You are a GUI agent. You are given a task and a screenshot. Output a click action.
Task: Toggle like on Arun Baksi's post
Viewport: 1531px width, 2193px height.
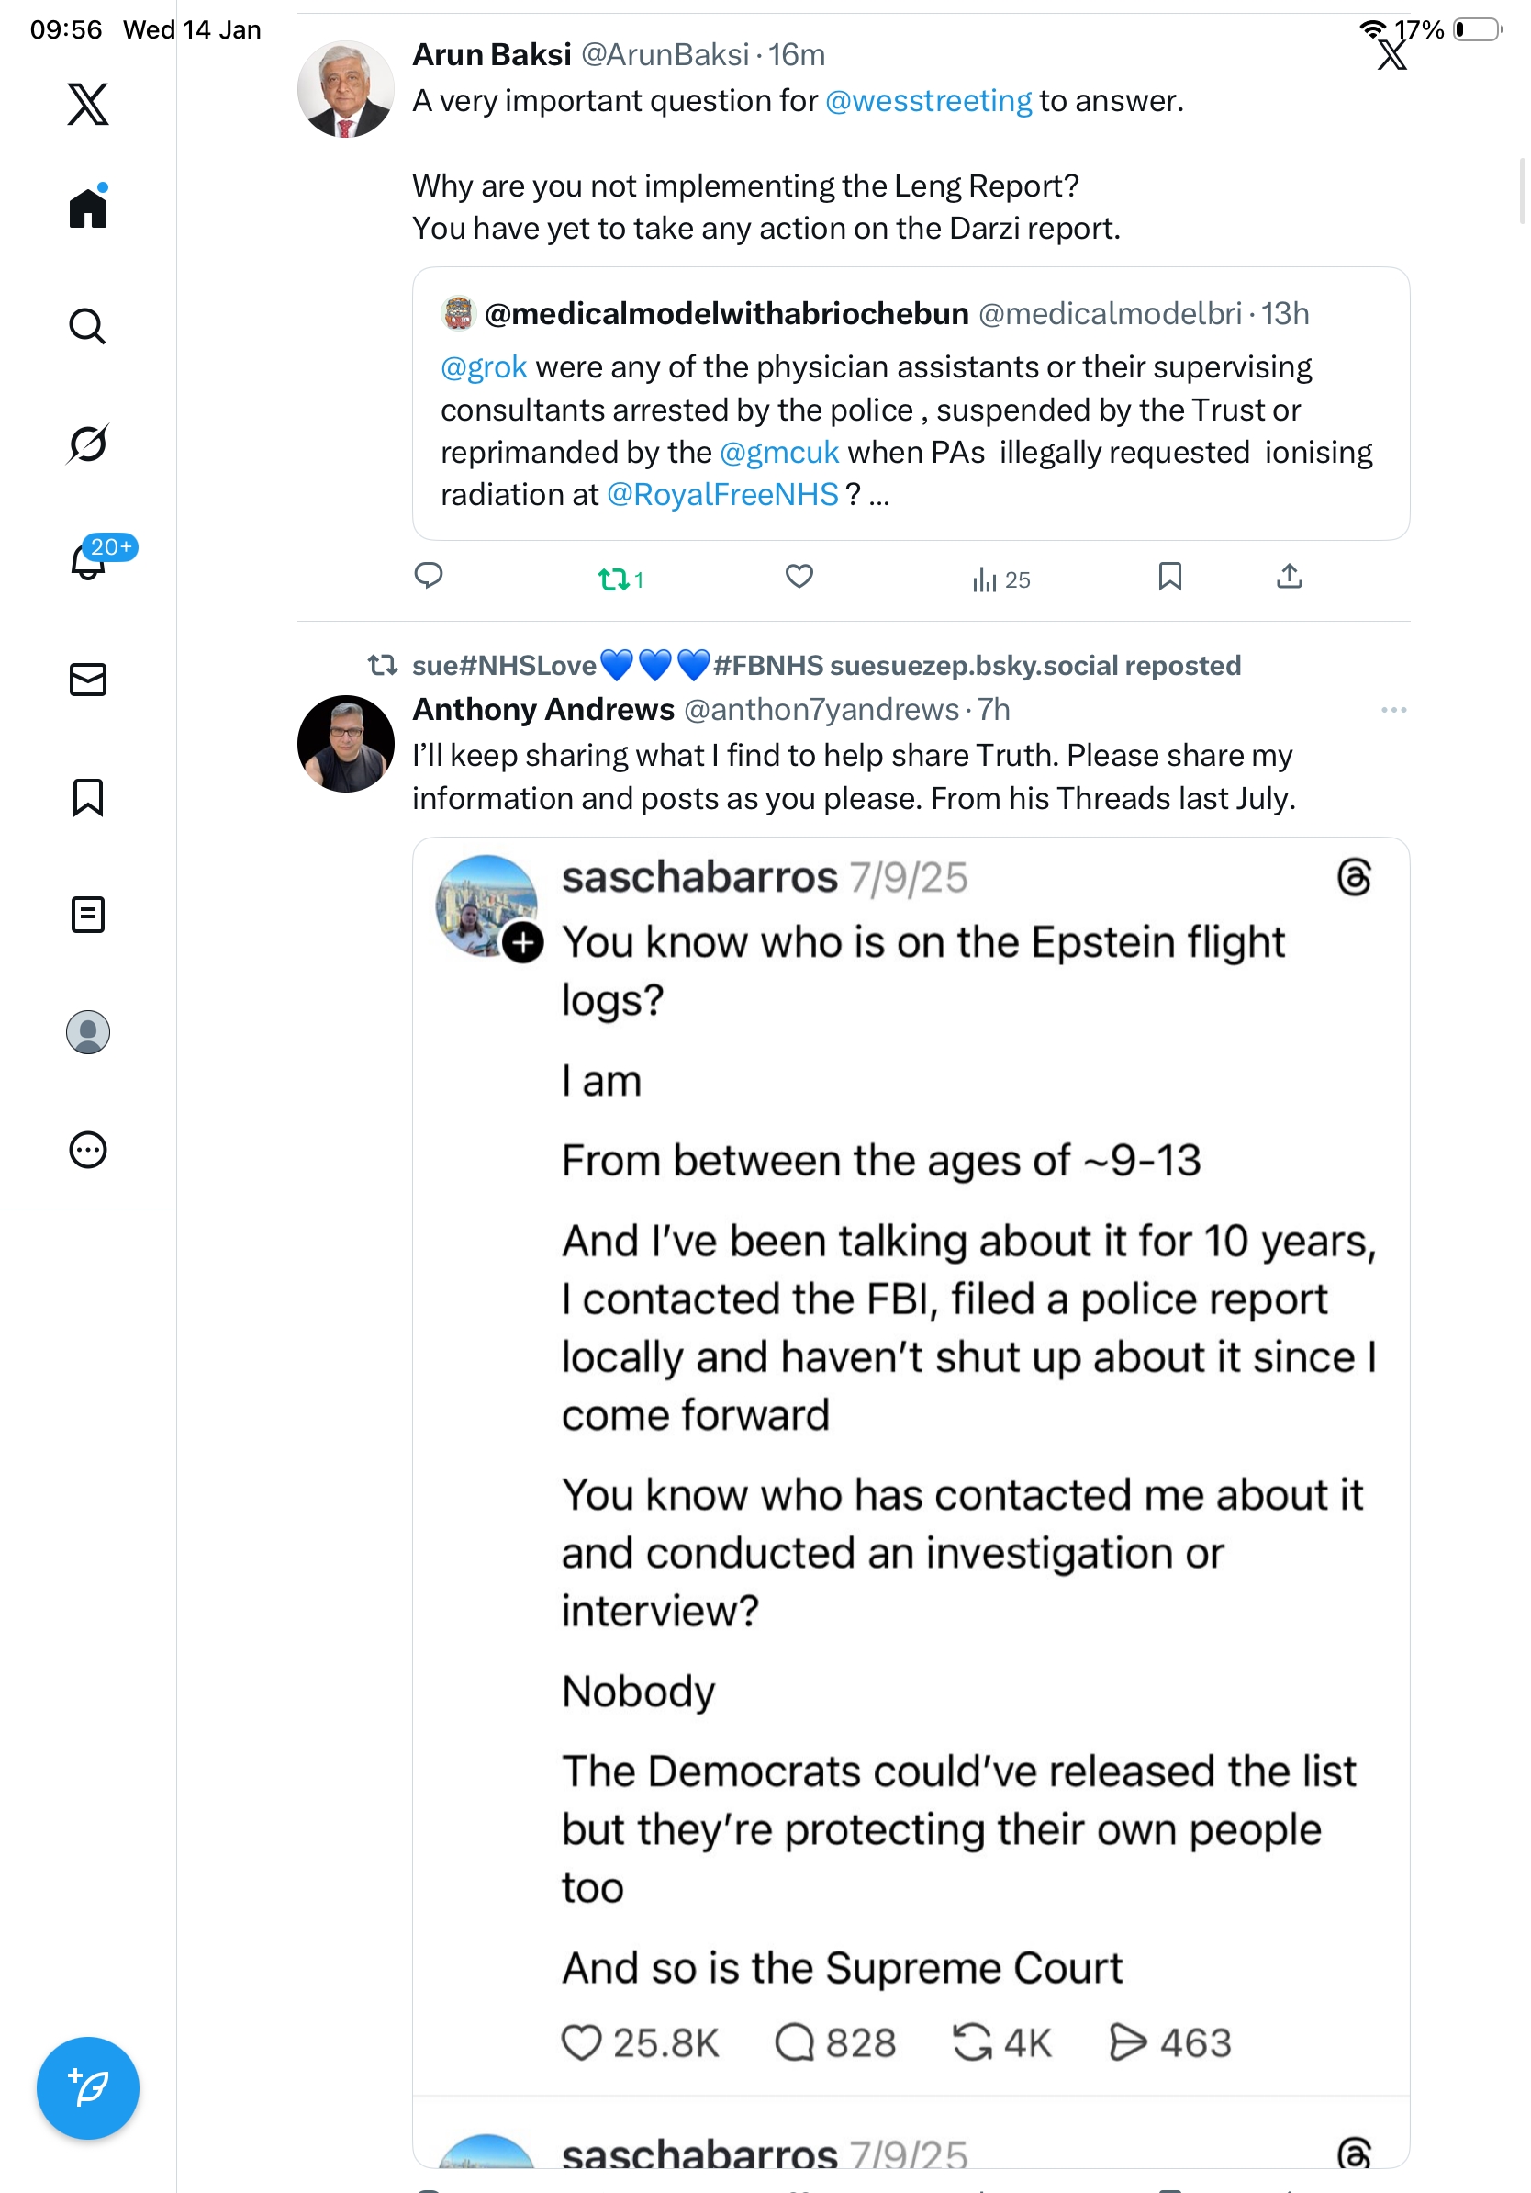[x=799, y=577]
